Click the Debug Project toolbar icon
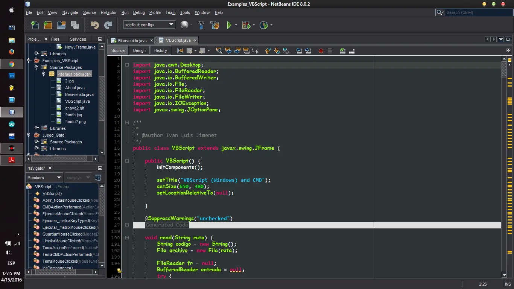This screenshot has width=514, height=289. pos(246,25)
